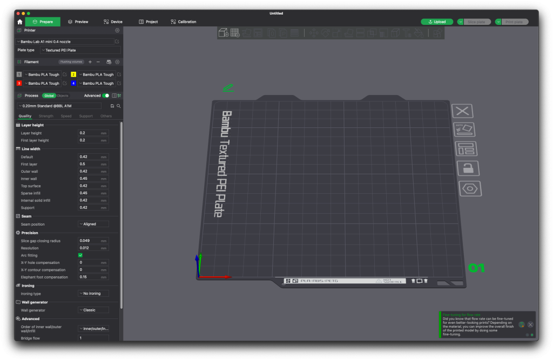Disable the Arc fitting checkbox
The width and height of the screenshot is (553, 360).
coord(79,255)
